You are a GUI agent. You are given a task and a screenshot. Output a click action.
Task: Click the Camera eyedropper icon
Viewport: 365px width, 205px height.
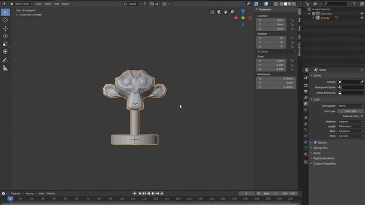click(362, 82)
